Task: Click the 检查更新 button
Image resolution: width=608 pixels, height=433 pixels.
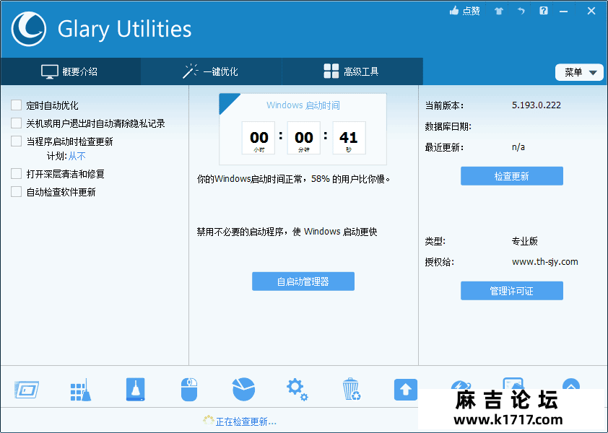Action: [x=512, y=176]
